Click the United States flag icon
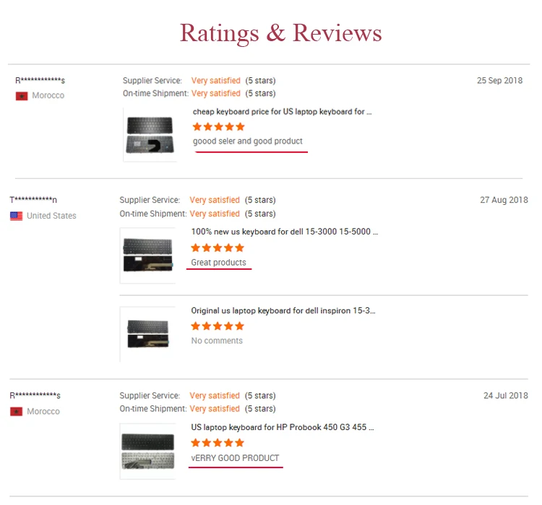 coord(16,216)
